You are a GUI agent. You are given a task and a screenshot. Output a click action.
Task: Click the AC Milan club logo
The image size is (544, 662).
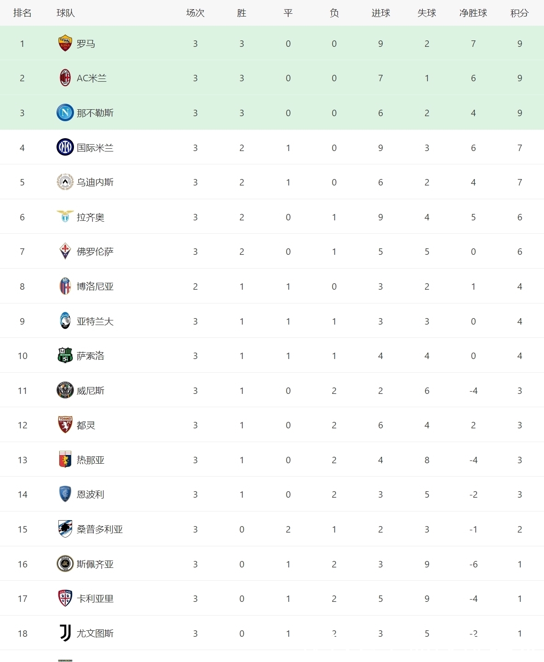coord(65,78)
